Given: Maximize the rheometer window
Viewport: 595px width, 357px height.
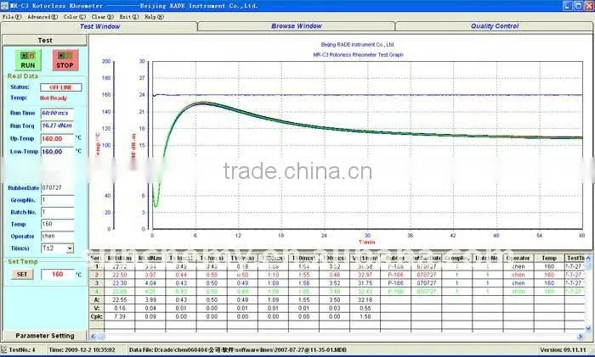Looking at the screenshot, I should [x=578, y=6].
